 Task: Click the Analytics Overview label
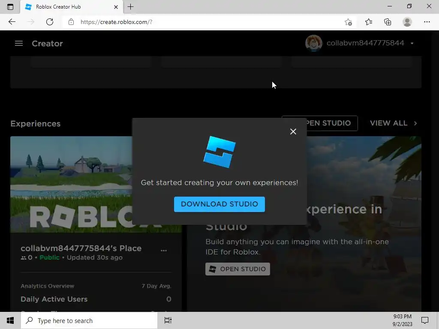tap(47, 286)
